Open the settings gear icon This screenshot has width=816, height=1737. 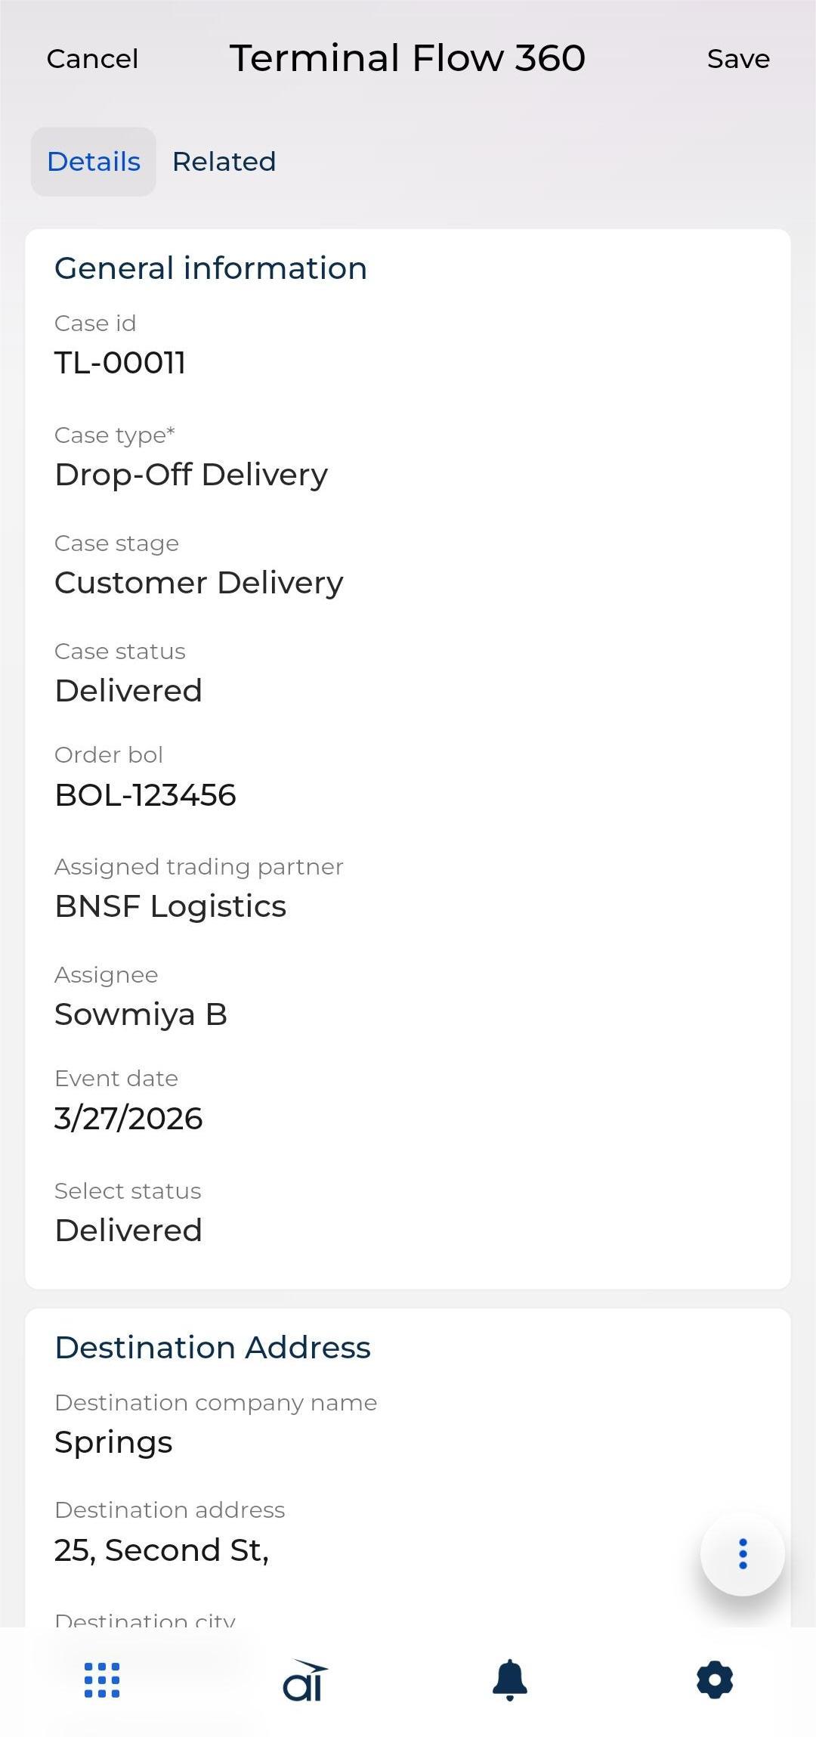coord(715,1680)
